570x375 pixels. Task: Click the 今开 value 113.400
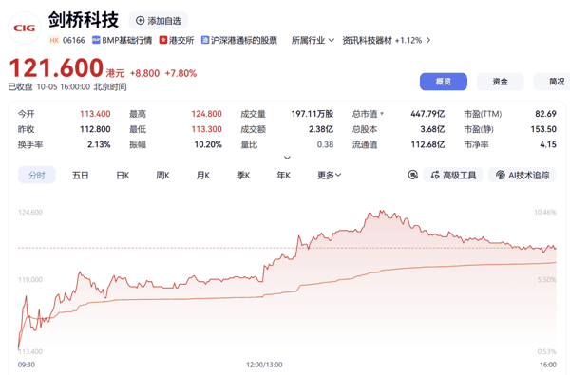tap(95, 114)
